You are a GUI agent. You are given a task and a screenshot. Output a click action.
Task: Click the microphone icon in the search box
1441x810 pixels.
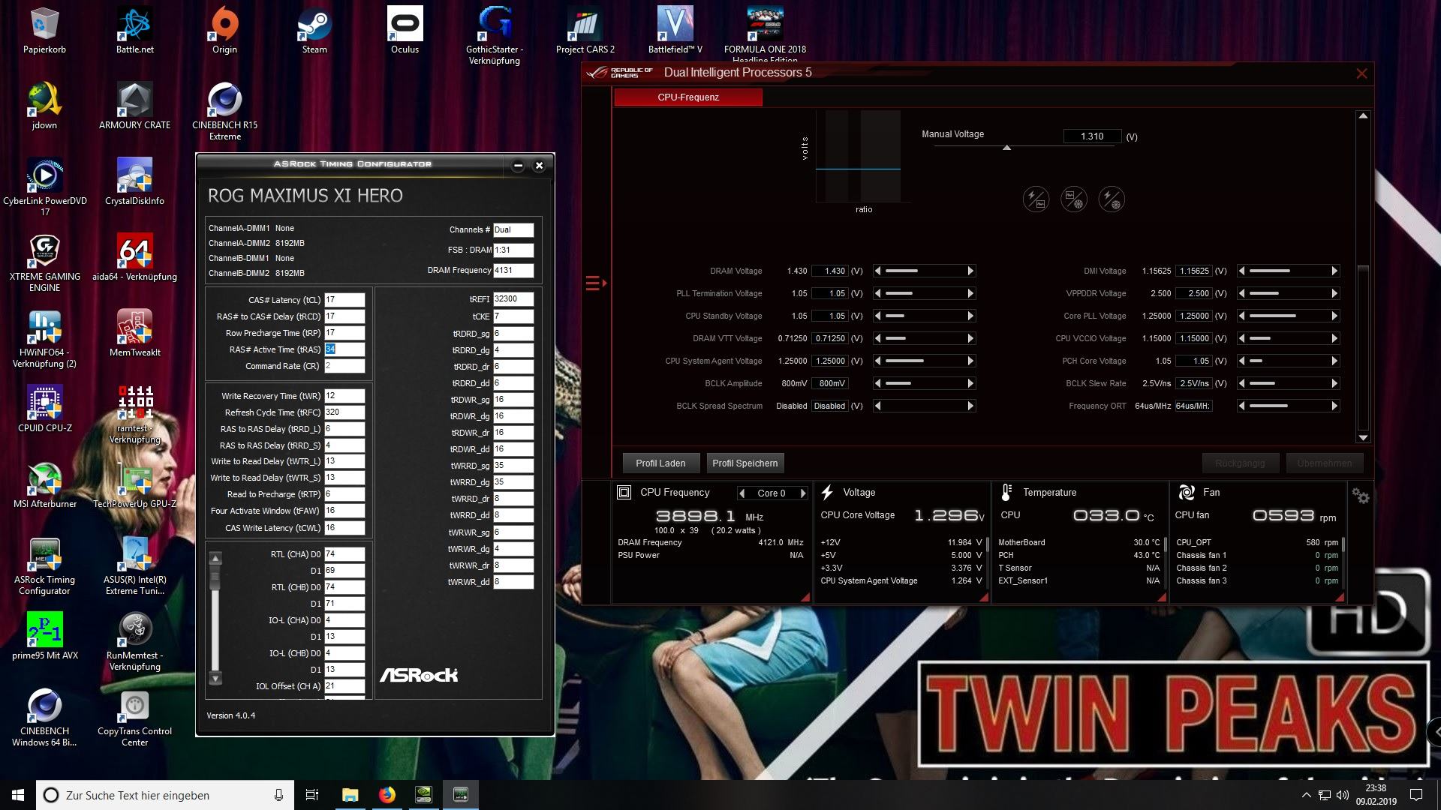pos(278,795)
